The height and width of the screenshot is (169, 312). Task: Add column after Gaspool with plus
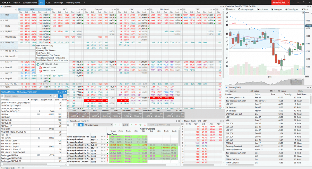tap(115, 10)
